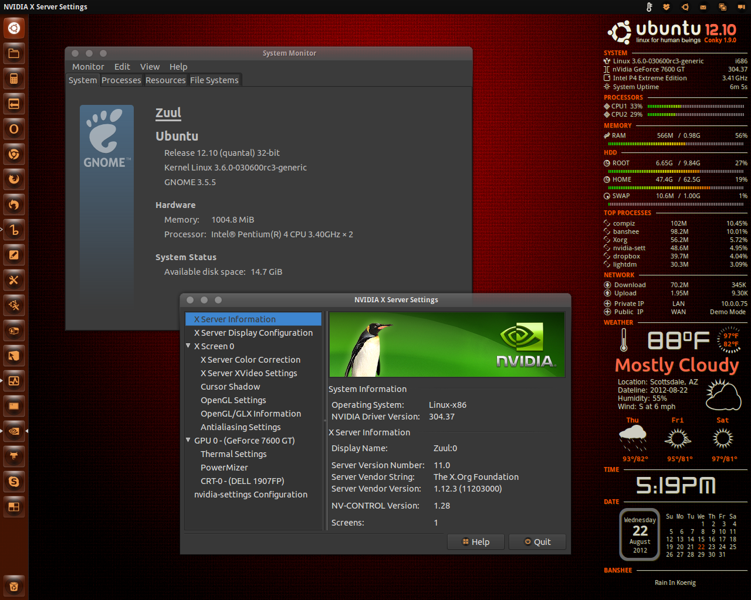Collapse the X Screen 0 tree arrow
This screenshot has height=600, width=751.
(188, 346)
